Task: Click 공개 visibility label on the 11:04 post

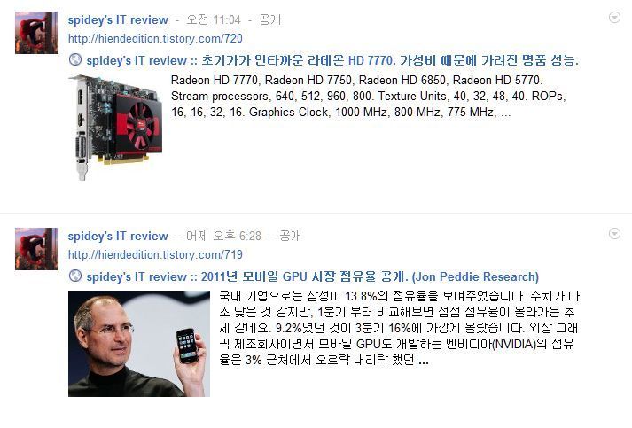Action: (269, 19)
